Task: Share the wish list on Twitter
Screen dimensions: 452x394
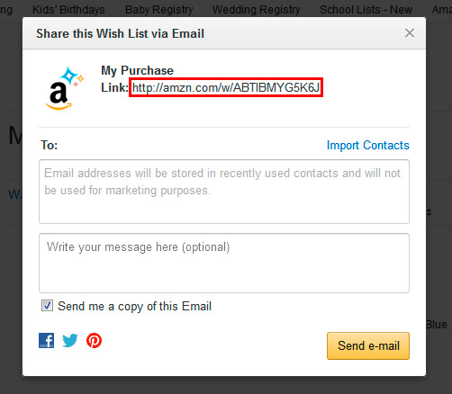Action: [70, 341]
